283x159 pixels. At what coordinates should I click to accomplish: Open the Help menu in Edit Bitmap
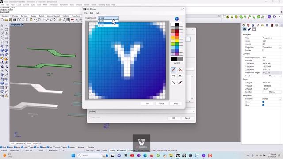coord(97,13)
